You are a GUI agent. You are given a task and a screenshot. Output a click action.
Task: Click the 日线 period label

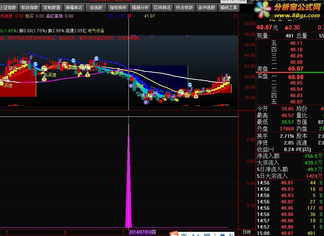tap(246, 232)
